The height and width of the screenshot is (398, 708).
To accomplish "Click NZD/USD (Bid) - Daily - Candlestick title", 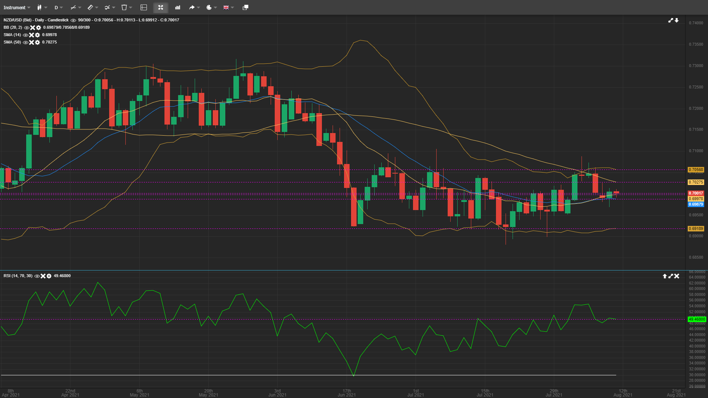I will 36,20.
